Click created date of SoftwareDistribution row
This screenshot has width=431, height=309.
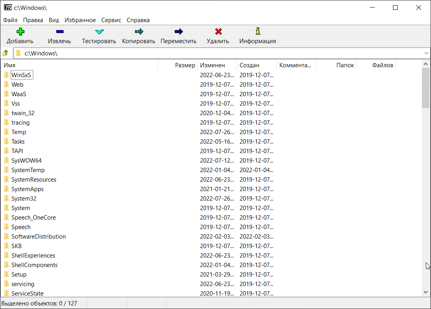256,237
